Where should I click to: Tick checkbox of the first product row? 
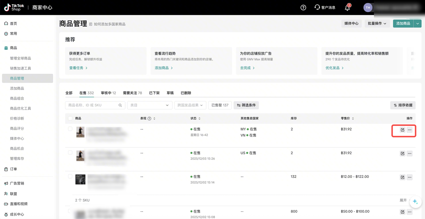[x=70, y=129]
